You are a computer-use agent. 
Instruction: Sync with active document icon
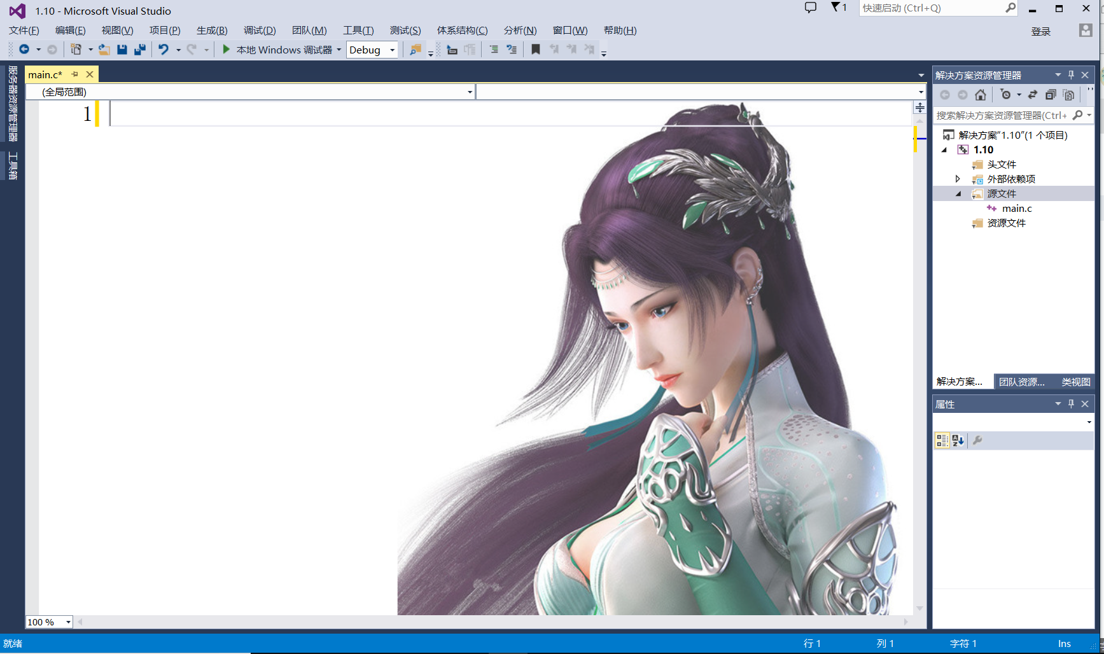coord(1033,95)
